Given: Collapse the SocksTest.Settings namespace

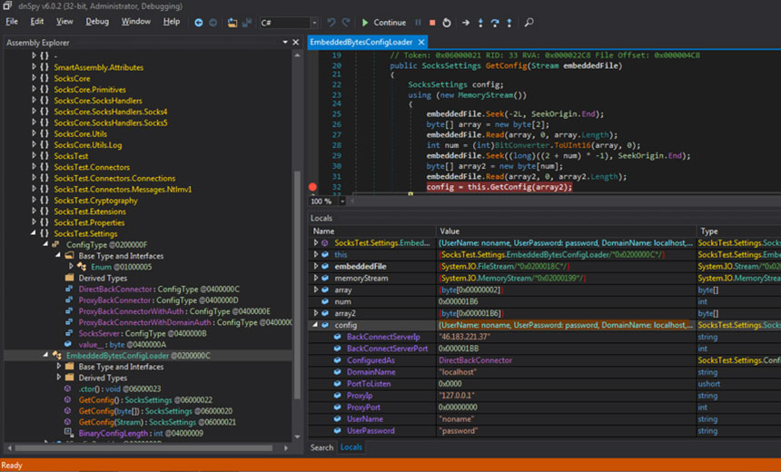Looking at the screenshot, I should [x=34, y=233].
